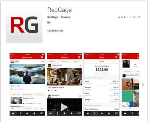Play the Juguete minion video thumbnail

click(x=16, y=100)
